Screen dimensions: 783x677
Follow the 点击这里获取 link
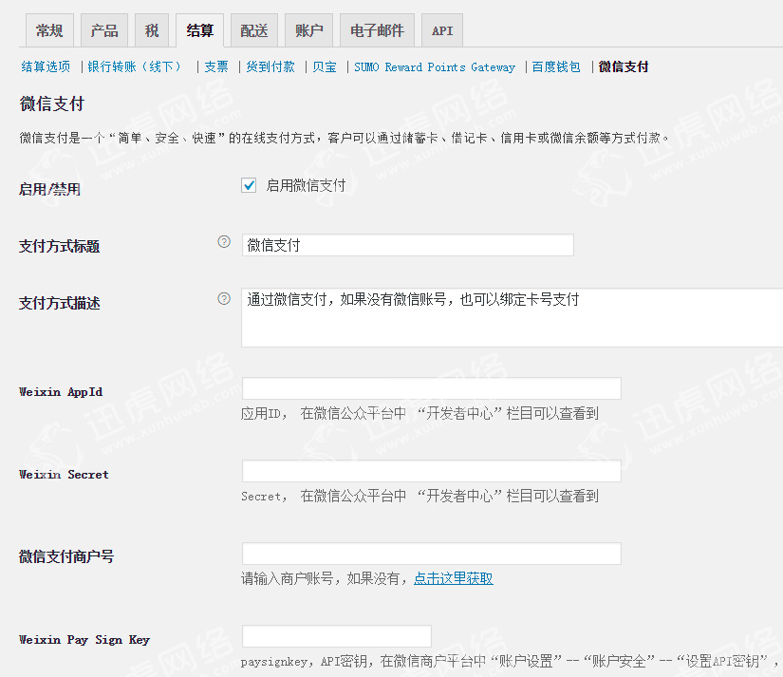pyautogui.click(x=454, y=578)
